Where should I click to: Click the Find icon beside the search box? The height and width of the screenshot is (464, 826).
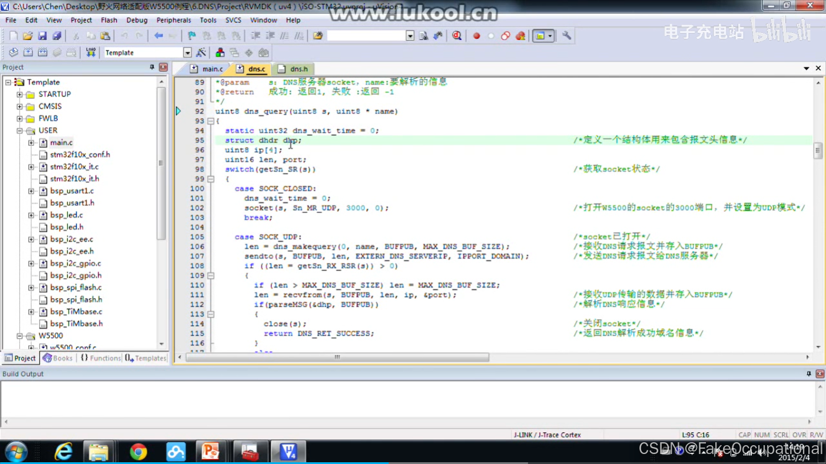tap(423, 36)
